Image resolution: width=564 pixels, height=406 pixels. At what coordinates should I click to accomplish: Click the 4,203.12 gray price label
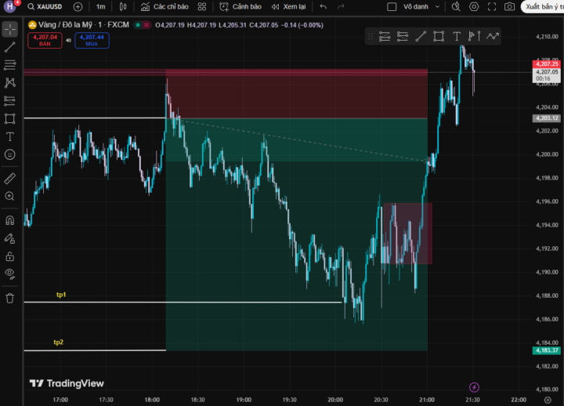click(547, 118)
